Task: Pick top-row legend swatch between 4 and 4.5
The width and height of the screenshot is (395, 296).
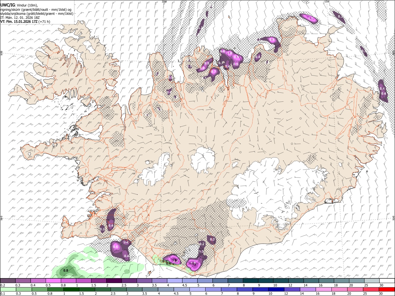Action: coord(175,281)
